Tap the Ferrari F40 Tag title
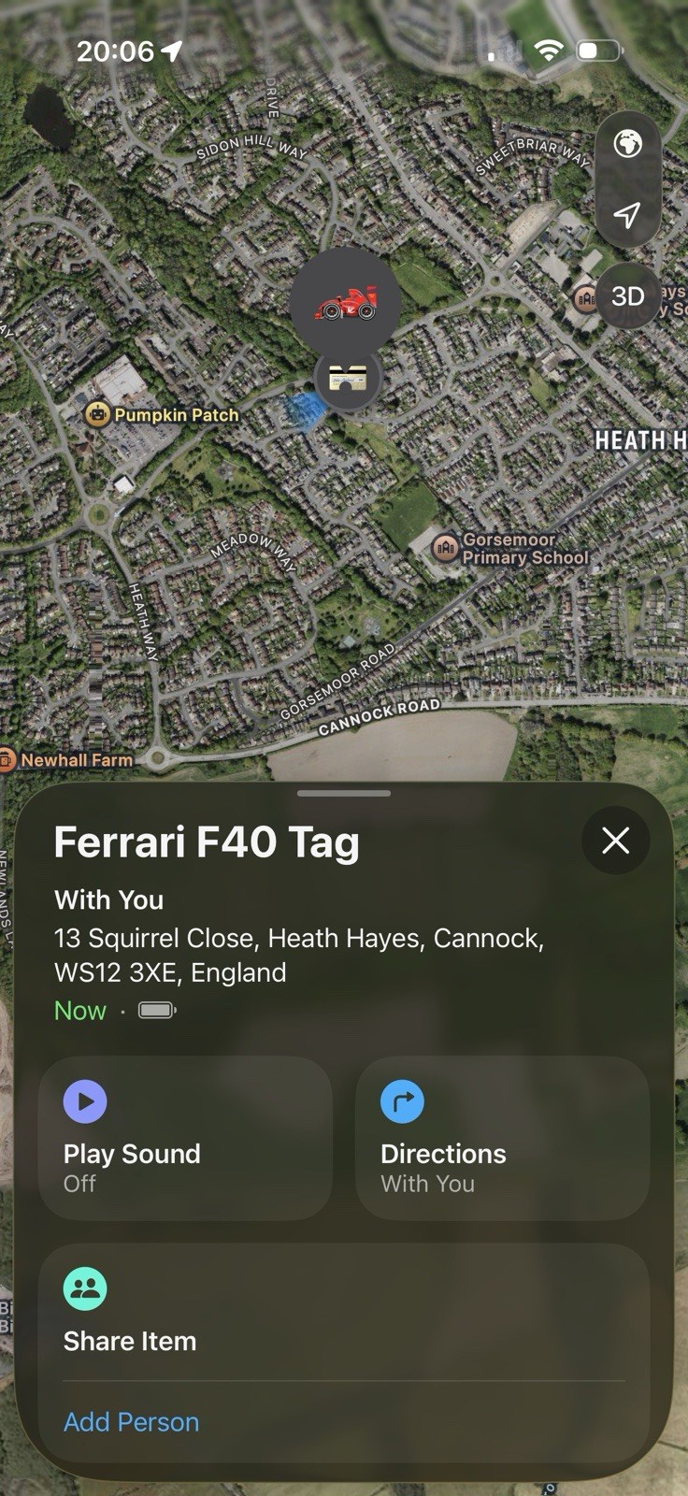The width and height of the screenshot is (688, 1496). [207, 841]
